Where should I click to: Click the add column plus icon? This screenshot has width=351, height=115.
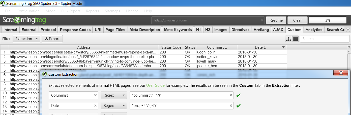tap(349, 47)
